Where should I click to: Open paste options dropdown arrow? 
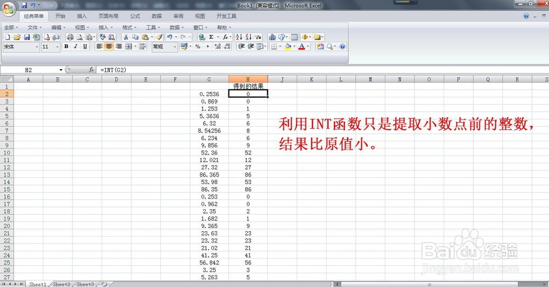tap(152, 37)
